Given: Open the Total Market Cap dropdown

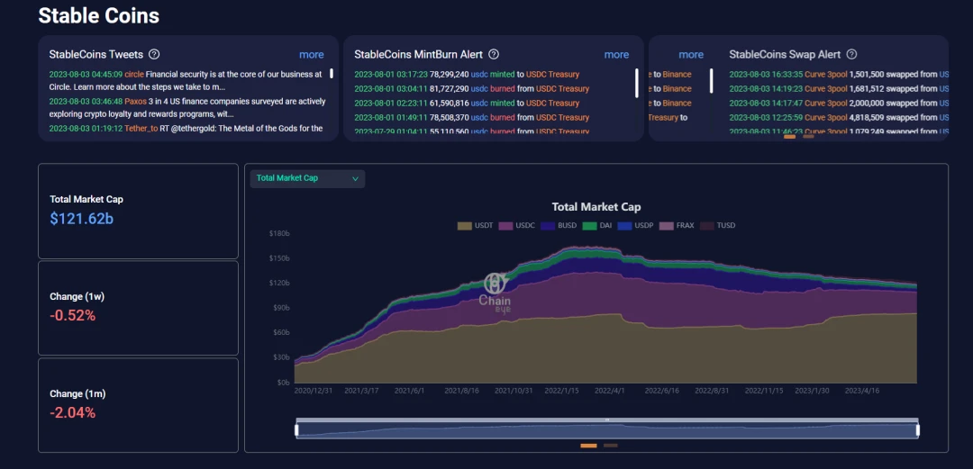Looking at the screenshot, I should click(307, 178).
